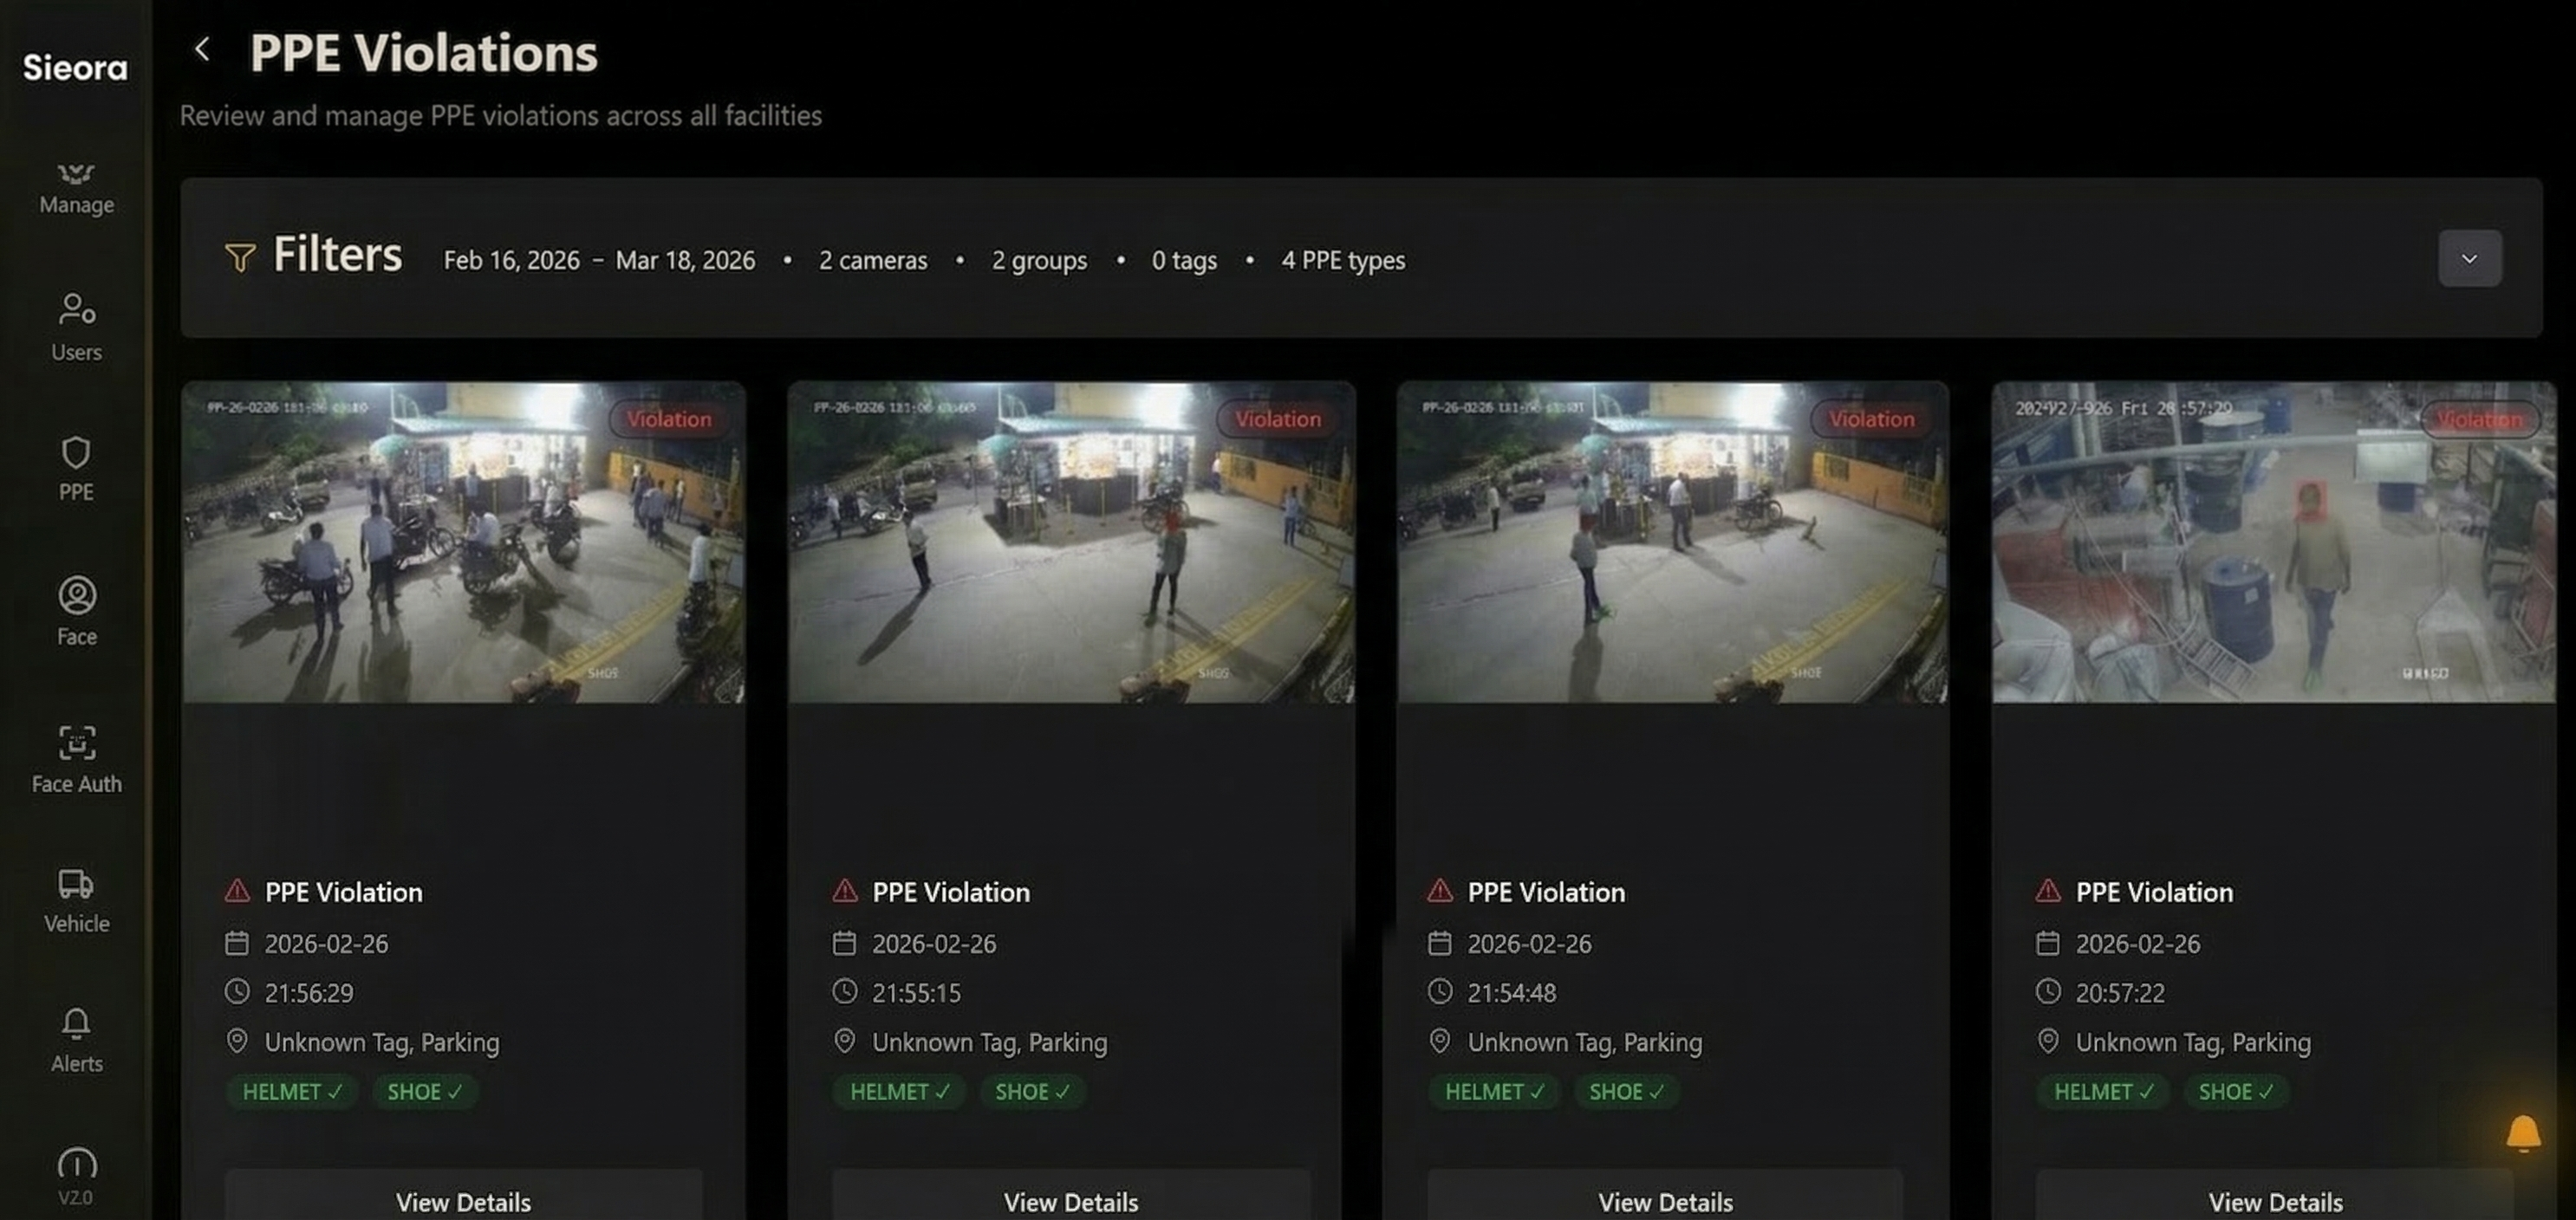This screenshot has height=1220, width=2576.
Task: Click HELMET tag on 20:57:22 card
Action: pyautogui.click(x=2103, y=1091)
